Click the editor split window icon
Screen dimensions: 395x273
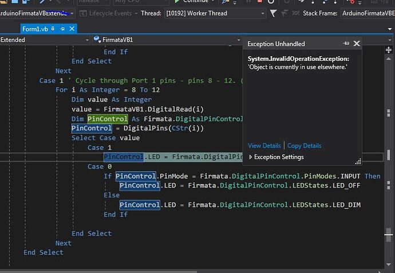pyautogui.click(x=389, y=50)
